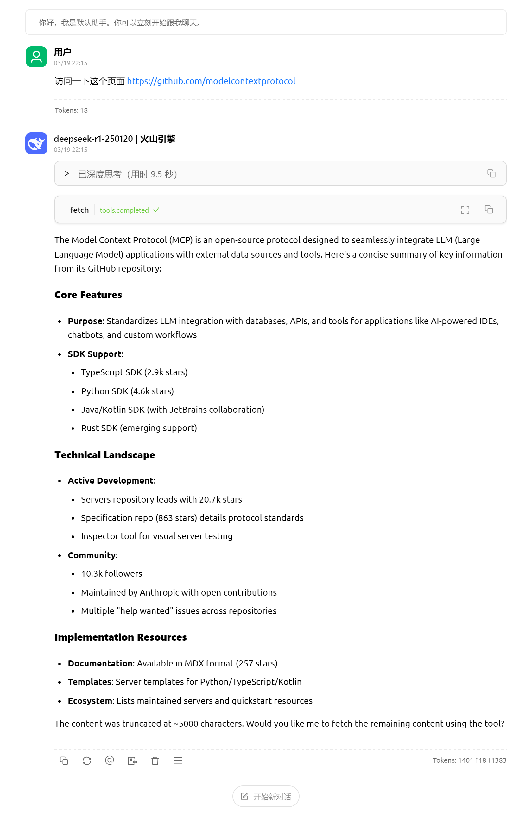Click the tools.completed status label
Viewport: 532px width, 826px height.
pyautogui.click(x=124, y=210)
